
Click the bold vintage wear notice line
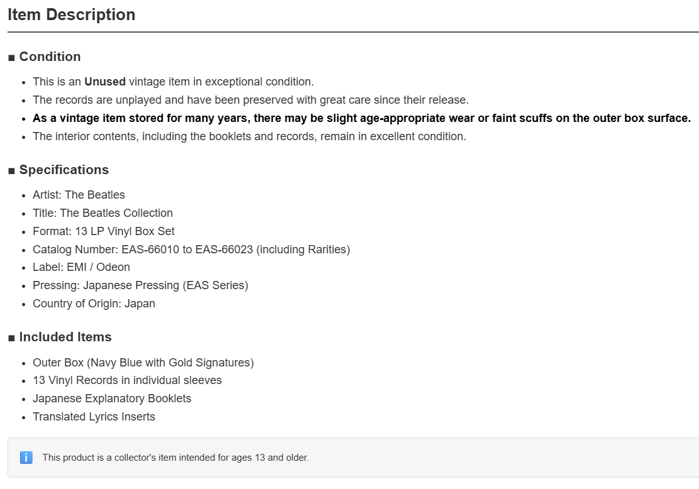pos(362,118)
